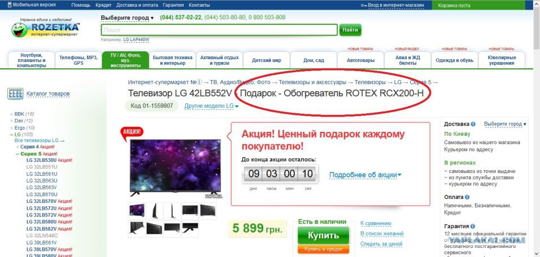
Task: Open Одежда и обувь tab
Action: click(455, 60)
